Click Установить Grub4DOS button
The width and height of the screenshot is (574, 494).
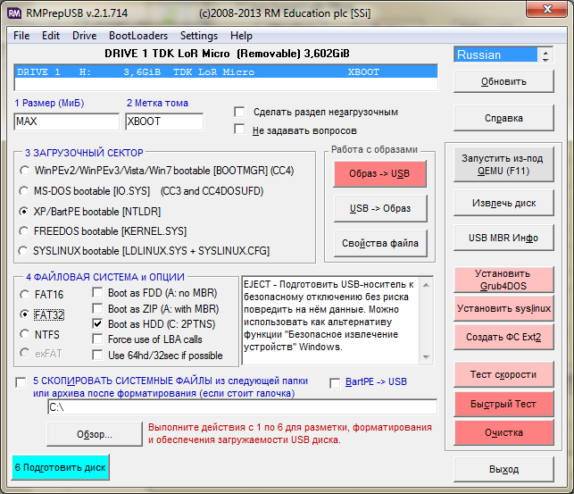[x=503, y=280]
